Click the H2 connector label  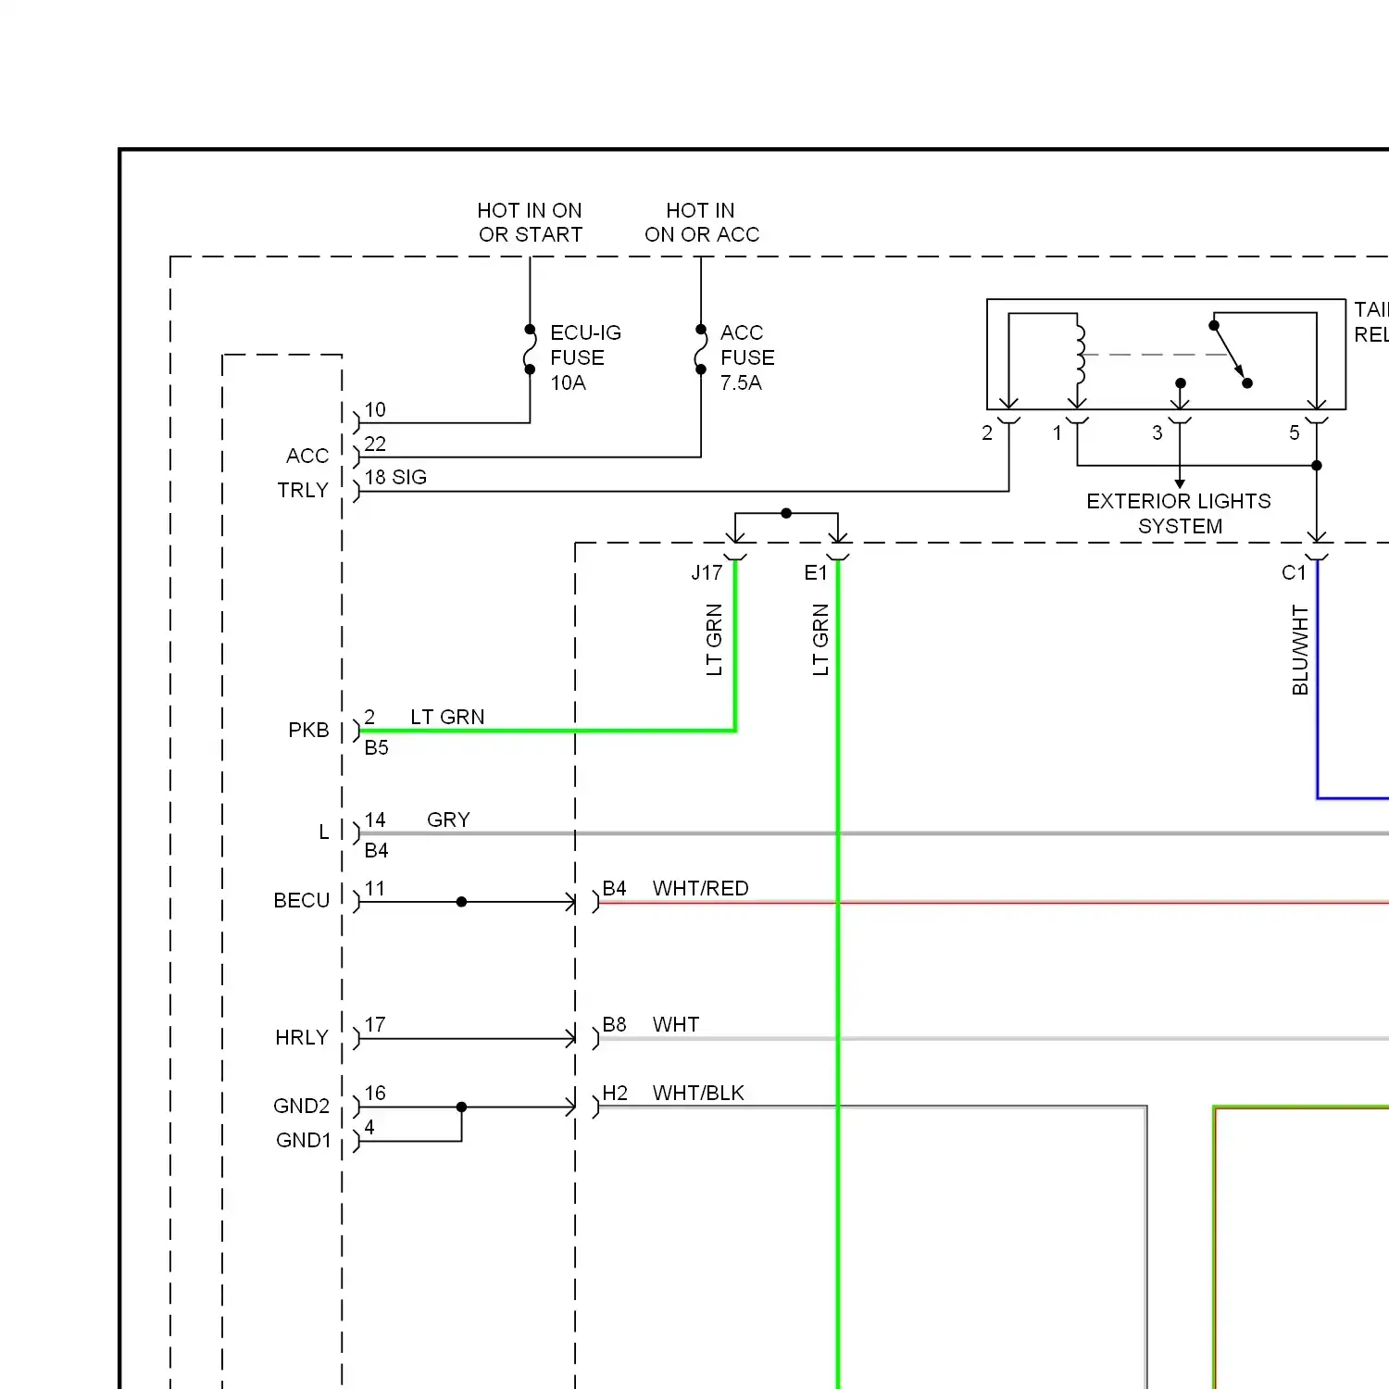(x=615, y=1093)
